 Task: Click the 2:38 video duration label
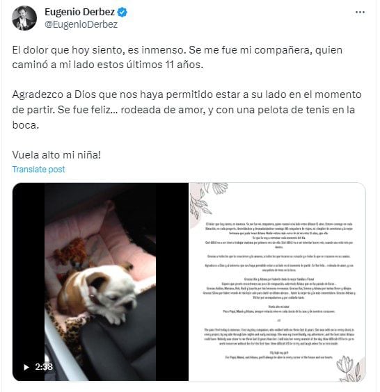click(x=44, y=367)
